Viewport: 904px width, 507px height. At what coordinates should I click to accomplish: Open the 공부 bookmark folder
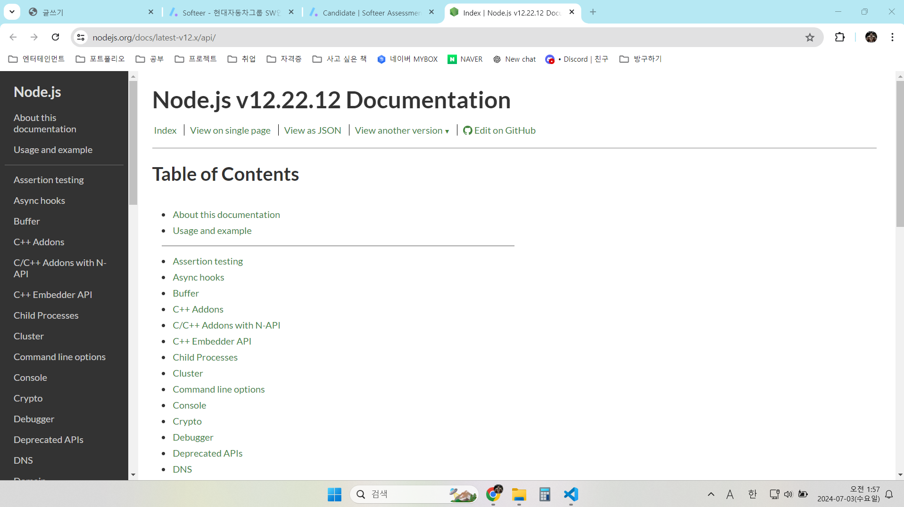point(149,59)
